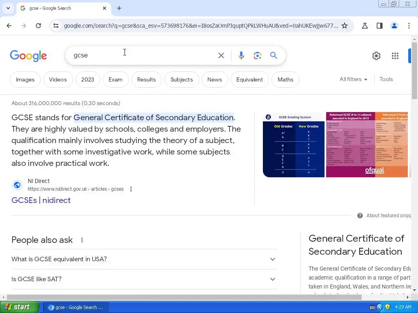
Task: Start voice search with microphone icon
Action: pyautogui.click(x=241, y=55)
